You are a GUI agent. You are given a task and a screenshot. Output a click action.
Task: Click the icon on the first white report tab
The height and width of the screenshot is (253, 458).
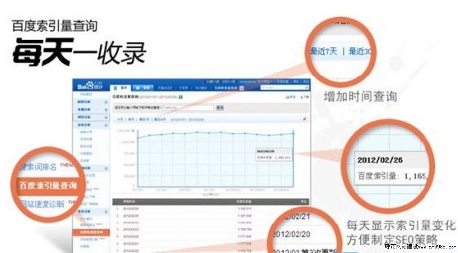click(x=116, y=87)
